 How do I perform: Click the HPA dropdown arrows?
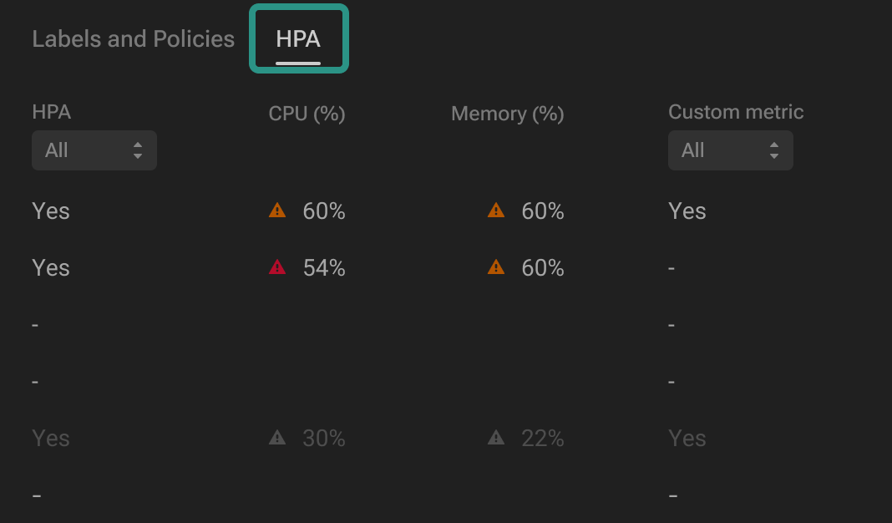138,150
